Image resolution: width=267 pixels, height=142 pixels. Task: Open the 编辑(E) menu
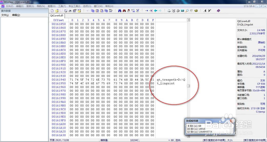[20, 6]
